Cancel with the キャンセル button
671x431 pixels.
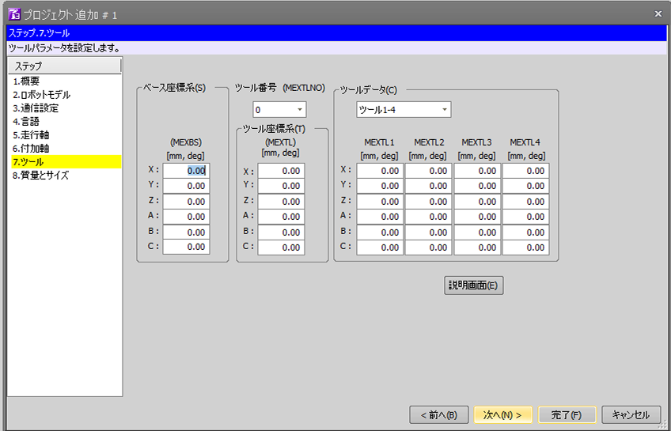(631, 414)
